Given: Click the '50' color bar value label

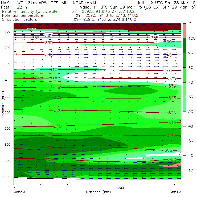Looking at the screenshot, I should (191, 112).
